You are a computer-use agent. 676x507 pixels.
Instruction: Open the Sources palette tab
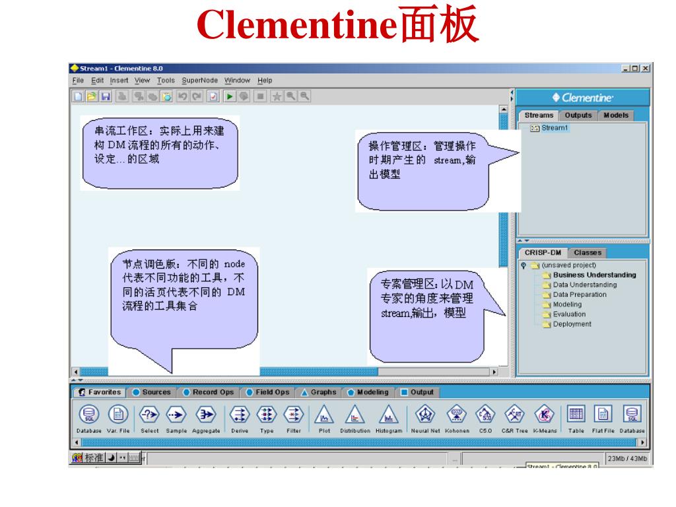coord(152,392)
